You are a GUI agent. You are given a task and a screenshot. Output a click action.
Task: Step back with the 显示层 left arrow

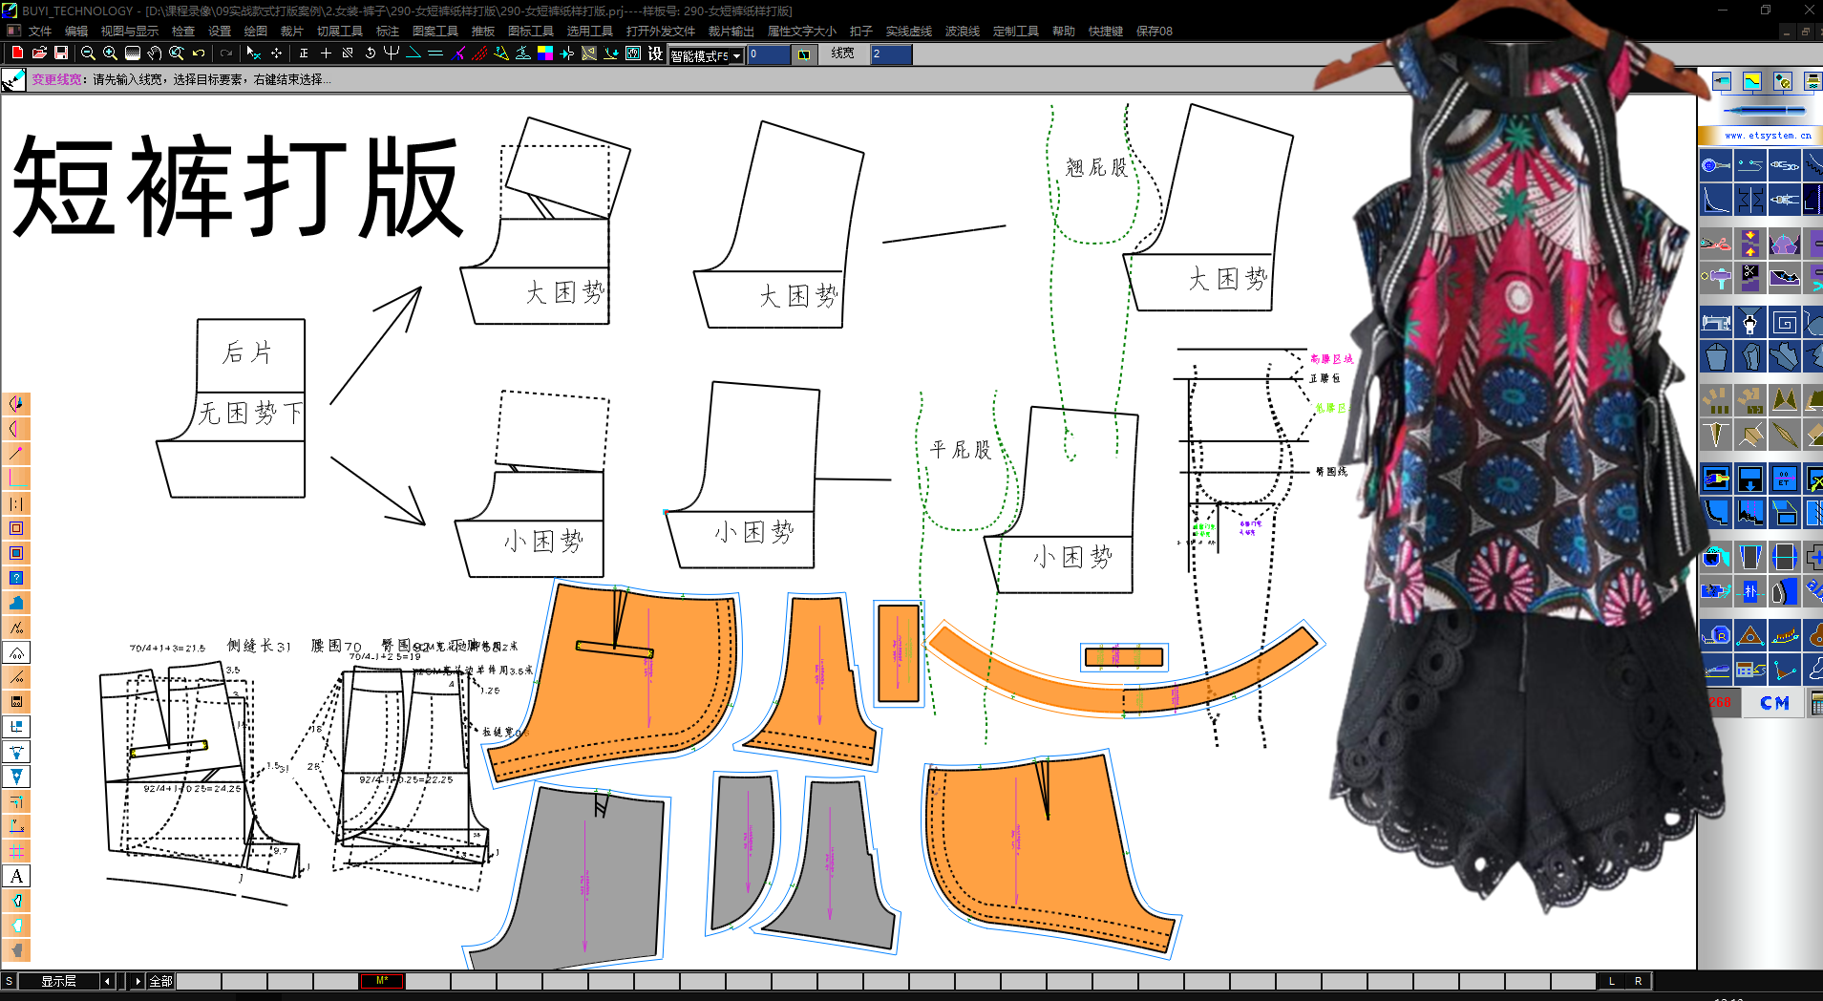105,981
